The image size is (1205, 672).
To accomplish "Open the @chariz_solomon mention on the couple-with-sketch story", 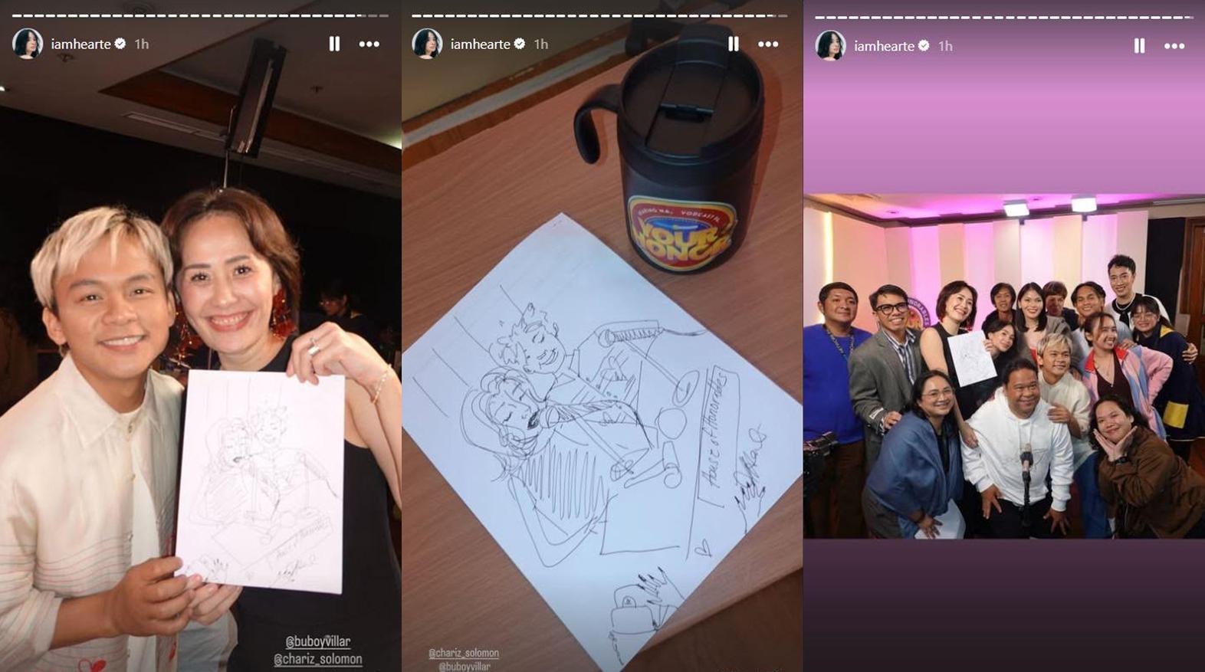I will [318, 659].
